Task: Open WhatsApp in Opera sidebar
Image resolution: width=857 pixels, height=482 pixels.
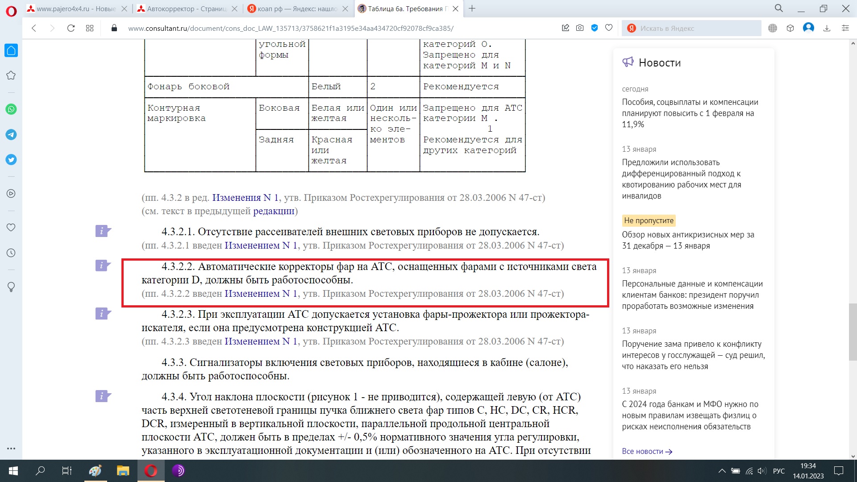Action: pos(11,109)
